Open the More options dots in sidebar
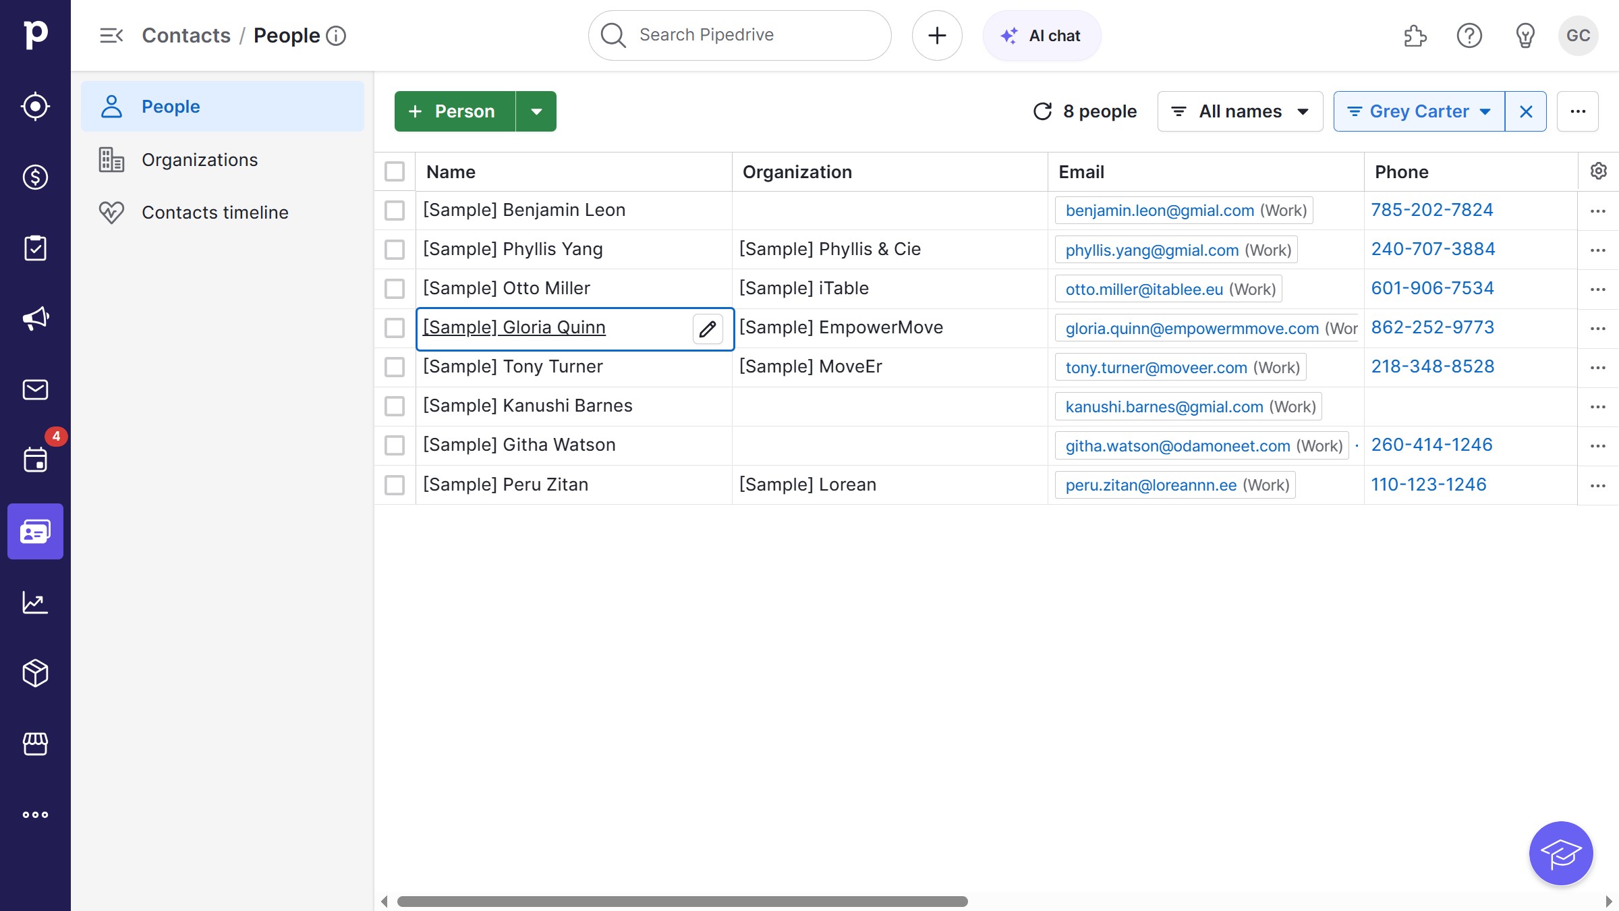 [x=35, y=815]
